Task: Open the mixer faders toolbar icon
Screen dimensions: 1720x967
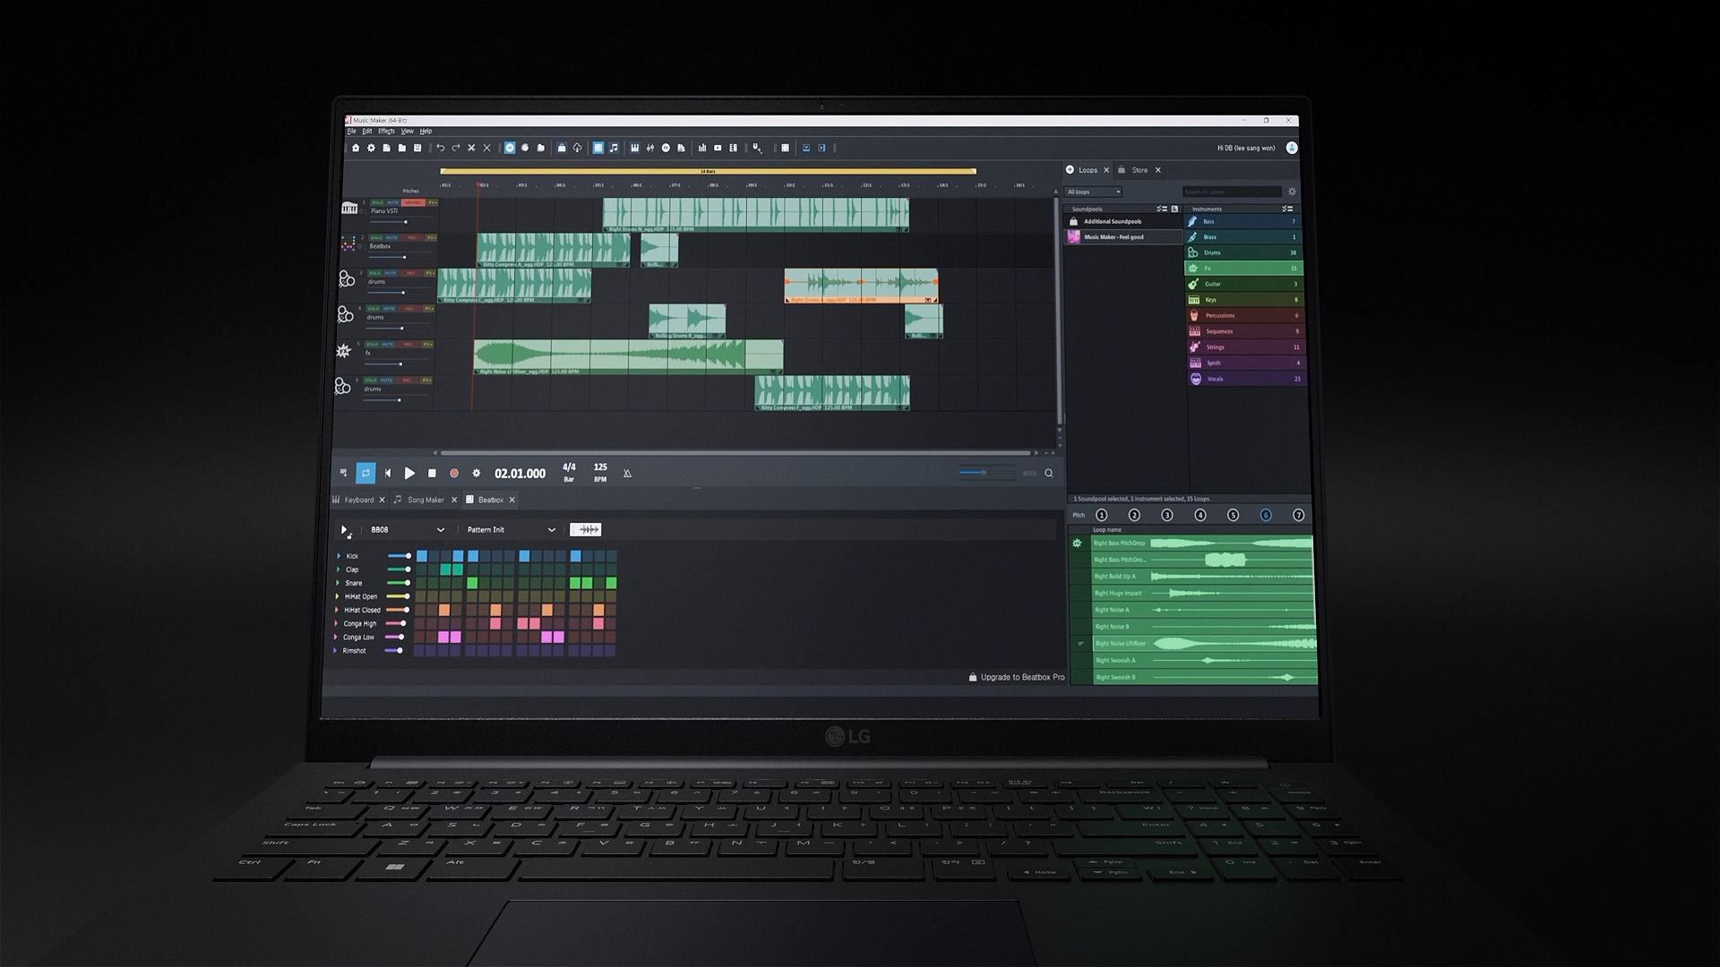Action: click(x=650, y=149)
